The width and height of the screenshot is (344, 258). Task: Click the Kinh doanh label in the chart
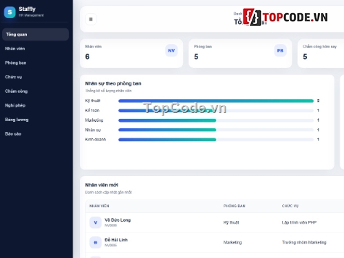(96, 140)
